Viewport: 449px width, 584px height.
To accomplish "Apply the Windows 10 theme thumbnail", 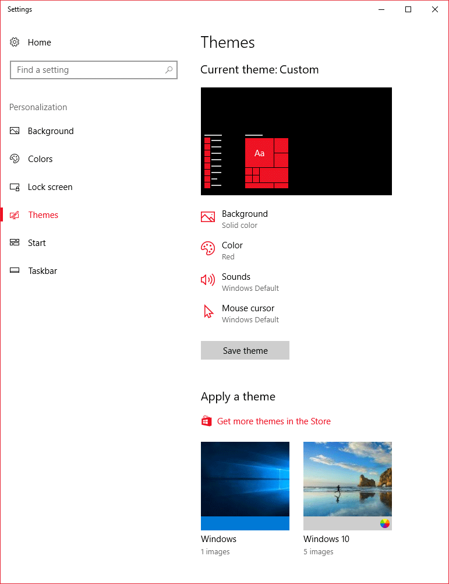I will pos(348,486).
